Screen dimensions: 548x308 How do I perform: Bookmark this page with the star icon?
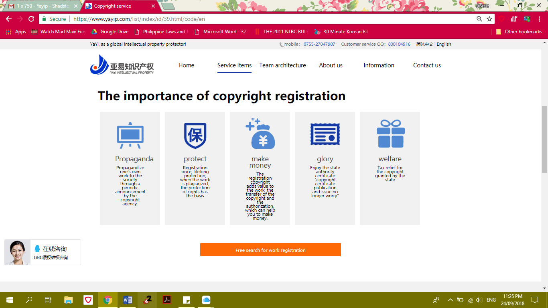click(489, 19)
